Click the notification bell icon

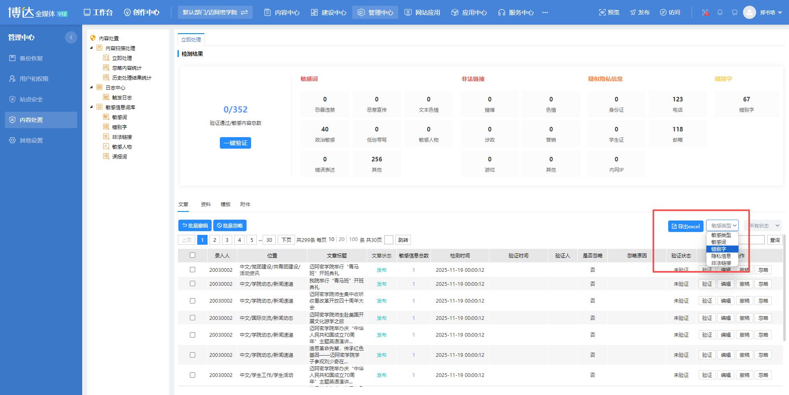click(720, 12)
